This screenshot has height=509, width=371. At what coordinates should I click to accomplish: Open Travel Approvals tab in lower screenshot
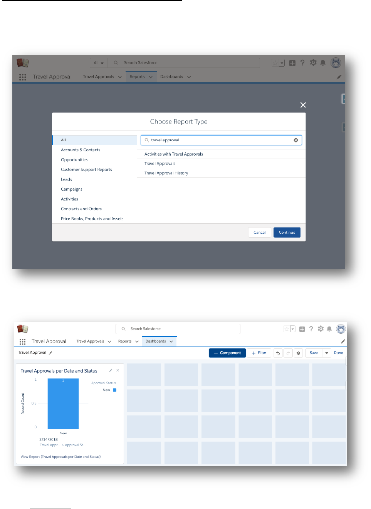pos(90,342)
